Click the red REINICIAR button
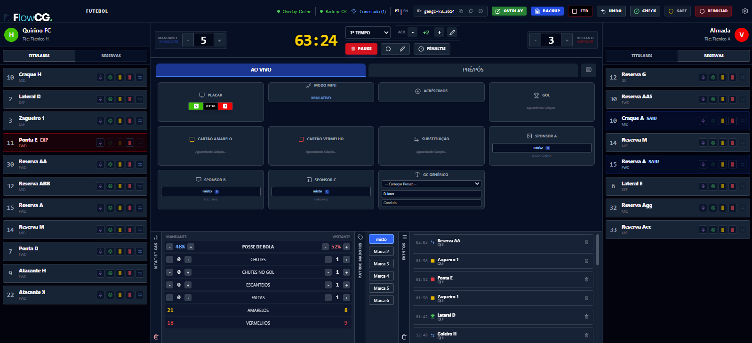Viewport: 752px width, 343px height. (713, 11)
